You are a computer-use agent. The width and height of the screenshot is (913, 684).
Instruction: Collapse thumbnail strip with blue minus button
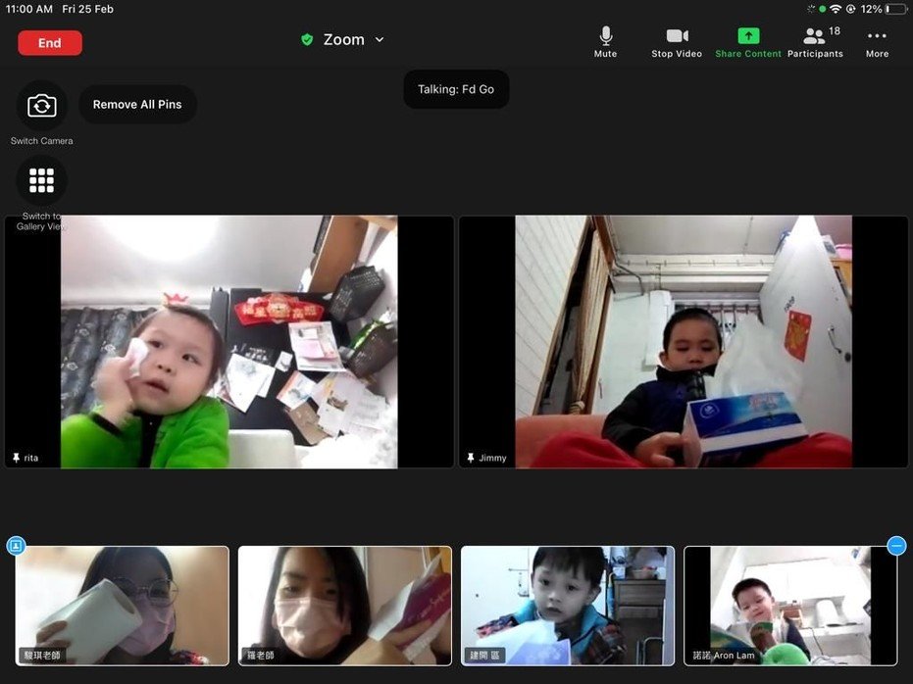896,546
